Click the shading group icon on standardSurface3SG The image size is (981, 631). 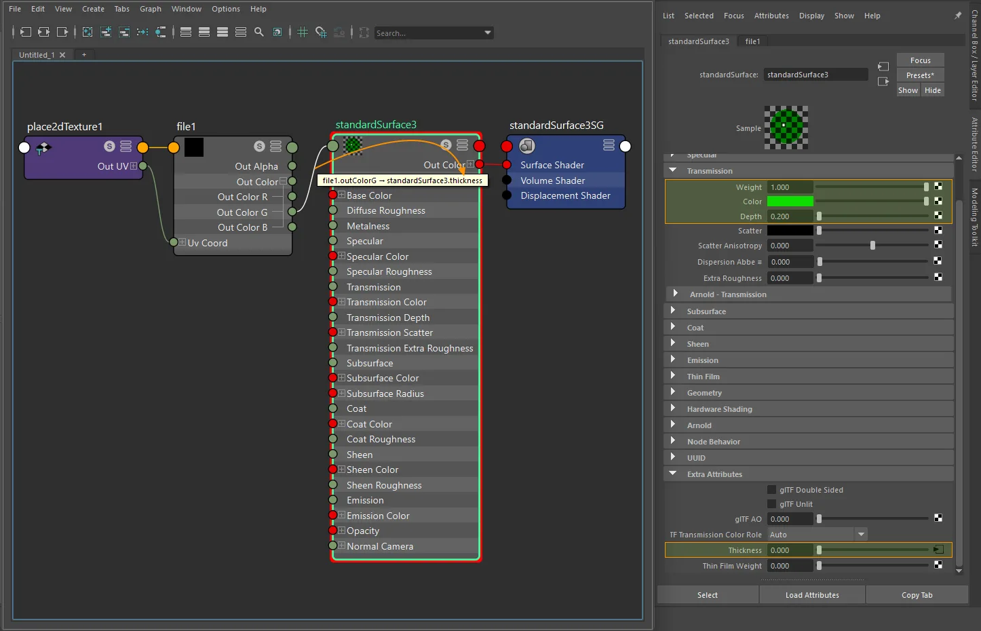[527, 145]
